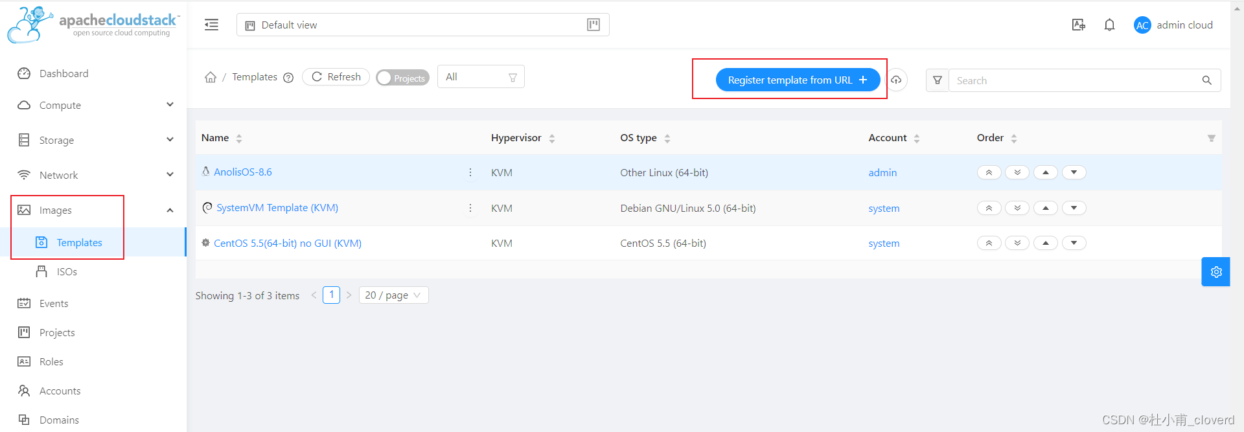
Task: Move AnolisOS-8.6 up one position
Action: tap(1046, 172)
